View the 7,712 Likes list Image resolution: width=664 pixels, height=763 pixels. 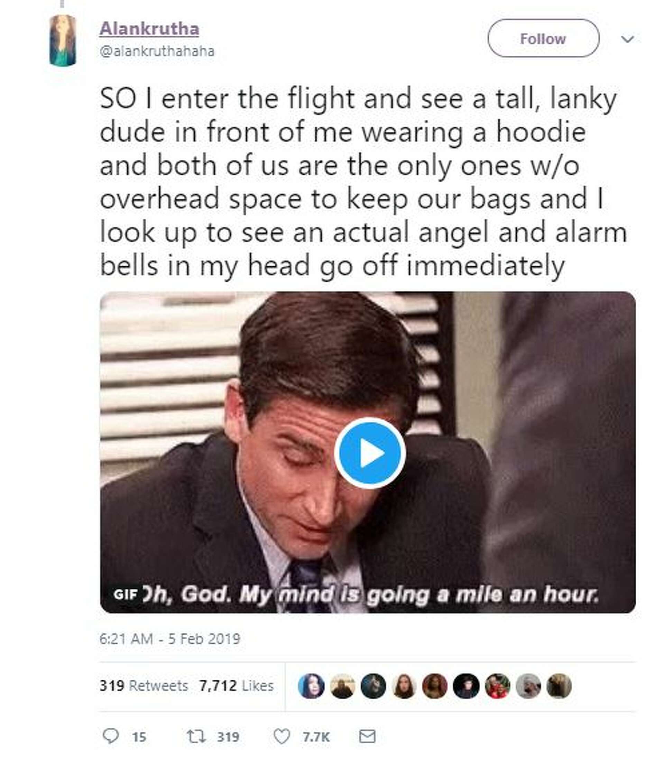tap(237, 686)
